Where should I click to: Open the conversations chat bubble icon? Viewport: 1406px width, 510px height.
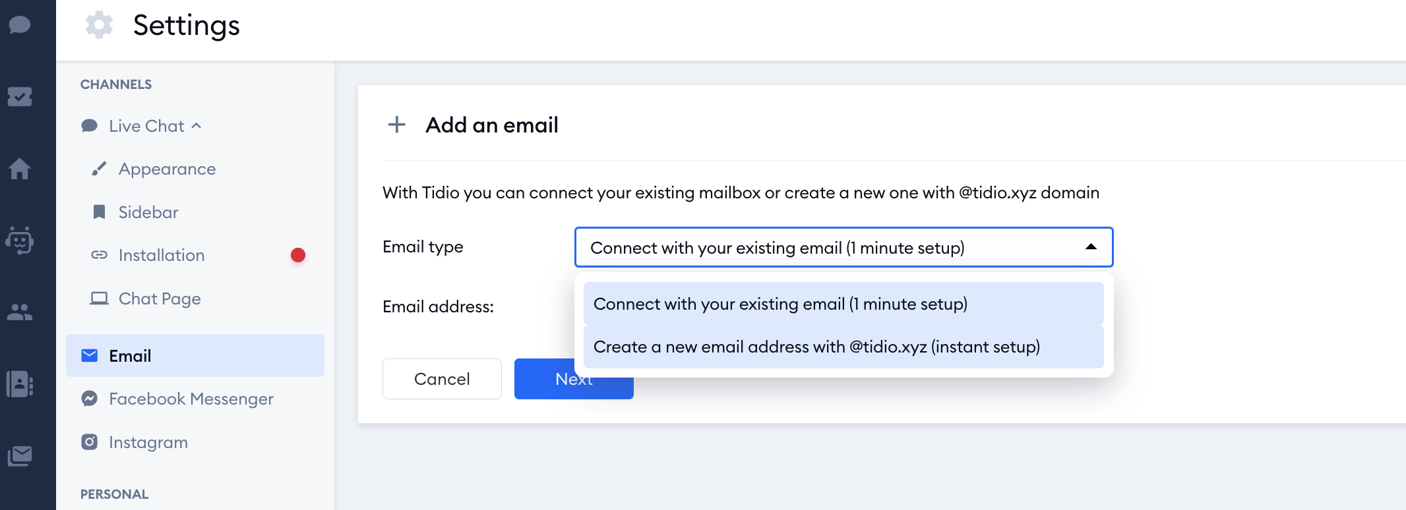(x=20, y=26)
